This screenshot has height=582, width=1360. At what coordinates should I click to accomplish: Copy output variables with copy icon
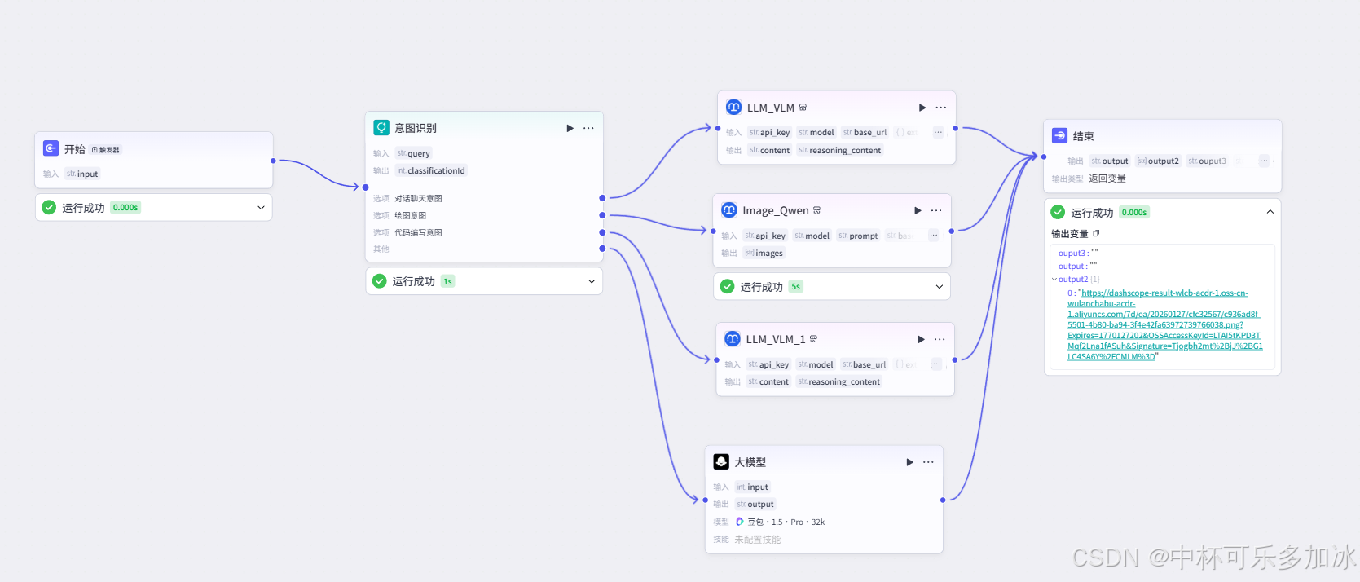1096,233
